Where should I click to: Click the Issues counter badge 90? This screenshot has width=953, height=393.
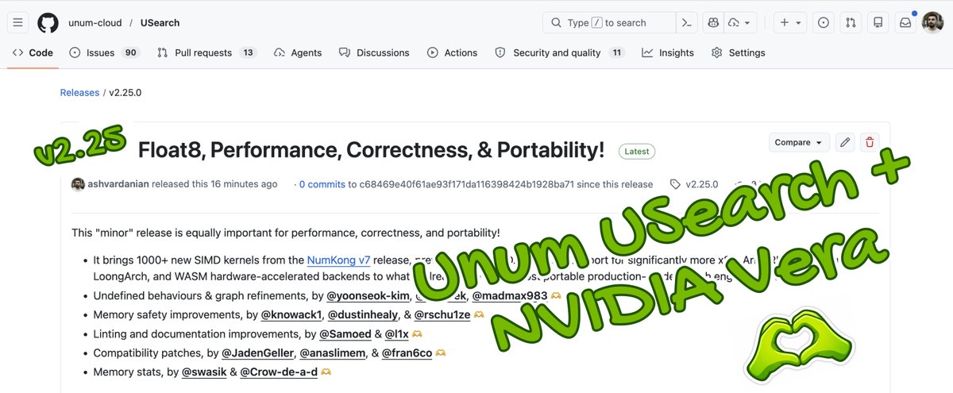[131, 52]
